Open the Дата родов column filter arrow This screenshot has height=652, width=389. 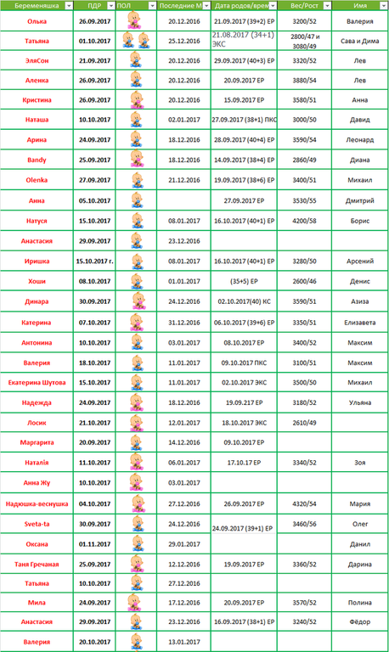(x=273, y=5)
